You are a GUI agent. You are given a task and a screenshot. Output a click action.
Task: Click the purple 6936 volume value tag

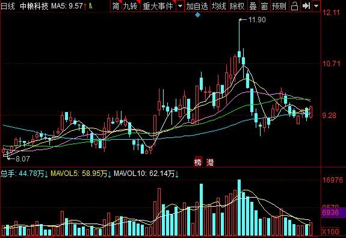pos(333,213)
